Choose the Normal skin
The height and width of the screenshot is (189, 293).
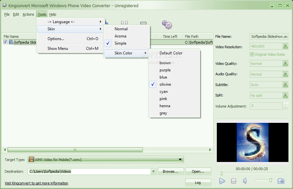click(127, 29)
